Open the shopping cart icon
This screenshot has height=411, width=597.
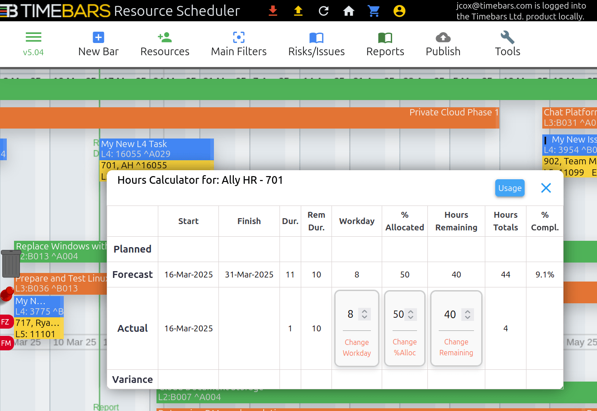coord(374,11)
